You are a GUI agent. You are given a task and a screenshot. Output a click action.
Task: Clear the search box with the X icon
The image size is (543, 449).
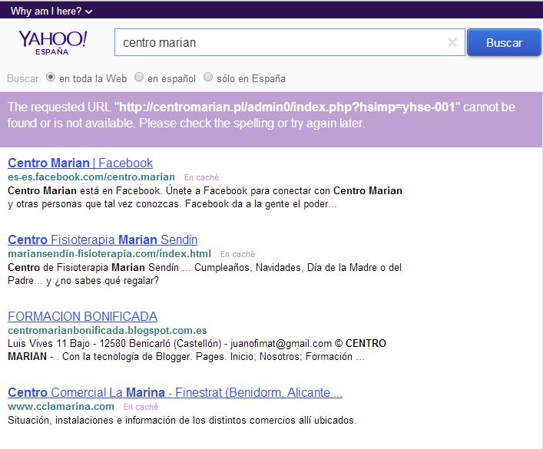tap(452, 42)
